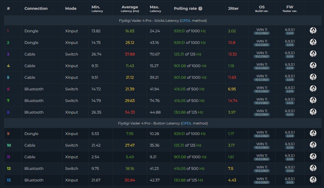Open GPDL link in Button Latency header
This screenshot has width=324, height=188.
[187, 123]
